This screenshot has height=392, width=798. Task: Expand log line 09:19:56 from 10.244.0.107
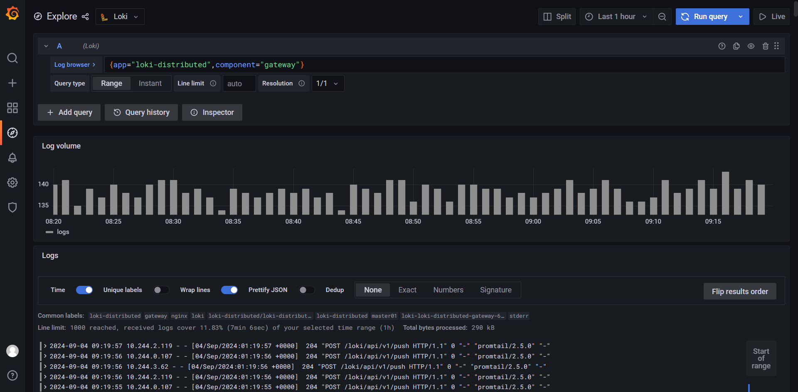(x=45, y=356)
